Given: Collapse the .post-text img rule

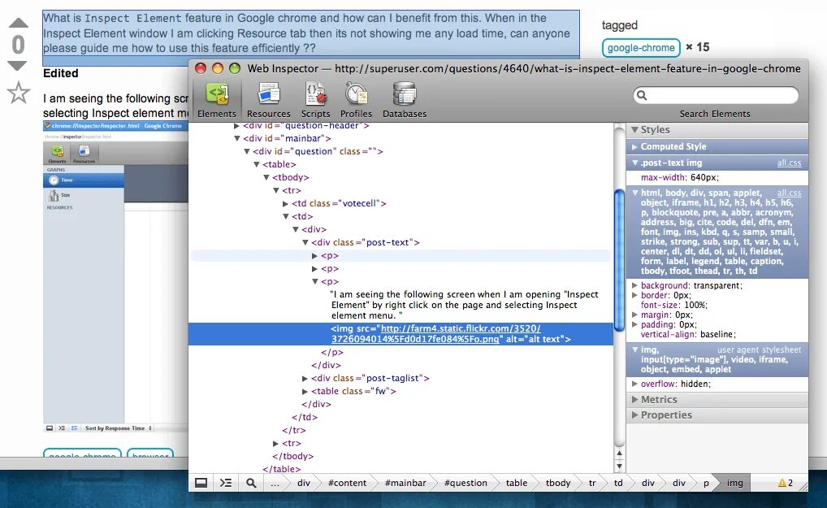Looking at the screenshot, I should point(635,163).
